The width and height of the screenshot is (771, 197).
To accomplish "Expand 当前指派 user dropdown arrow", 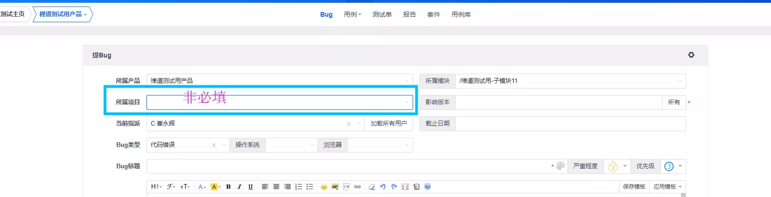I will pos(358,124).
